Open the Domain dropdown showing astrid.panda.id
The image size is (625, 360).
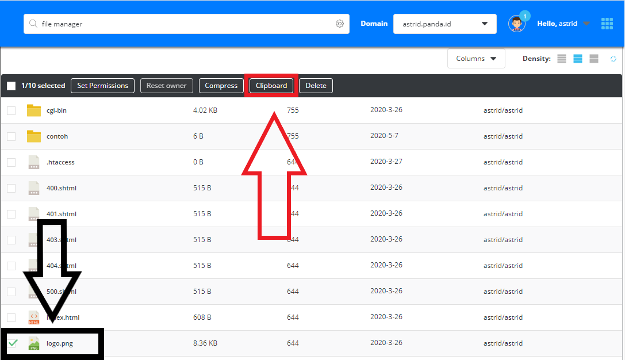tap(444, 24)
